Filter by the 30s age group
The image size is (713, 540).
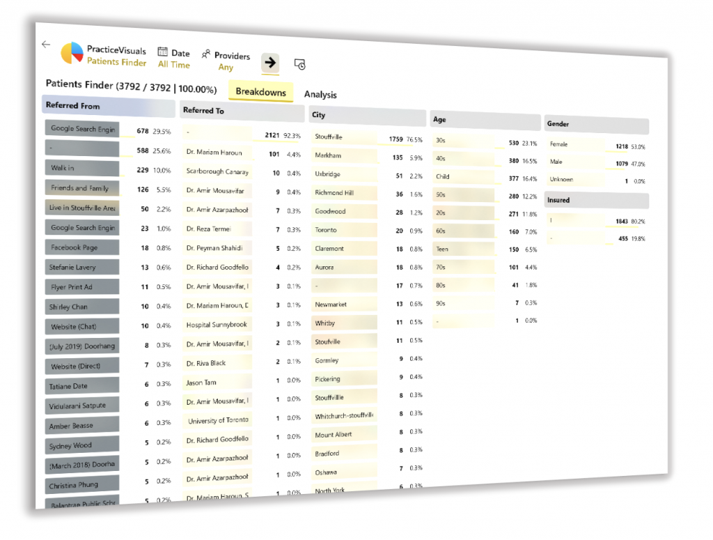463,141
